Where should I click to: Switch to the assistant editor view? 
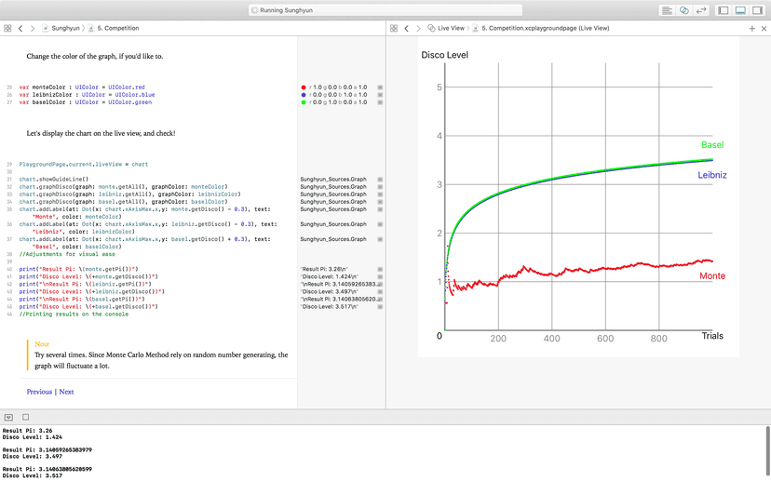point(683,10)
